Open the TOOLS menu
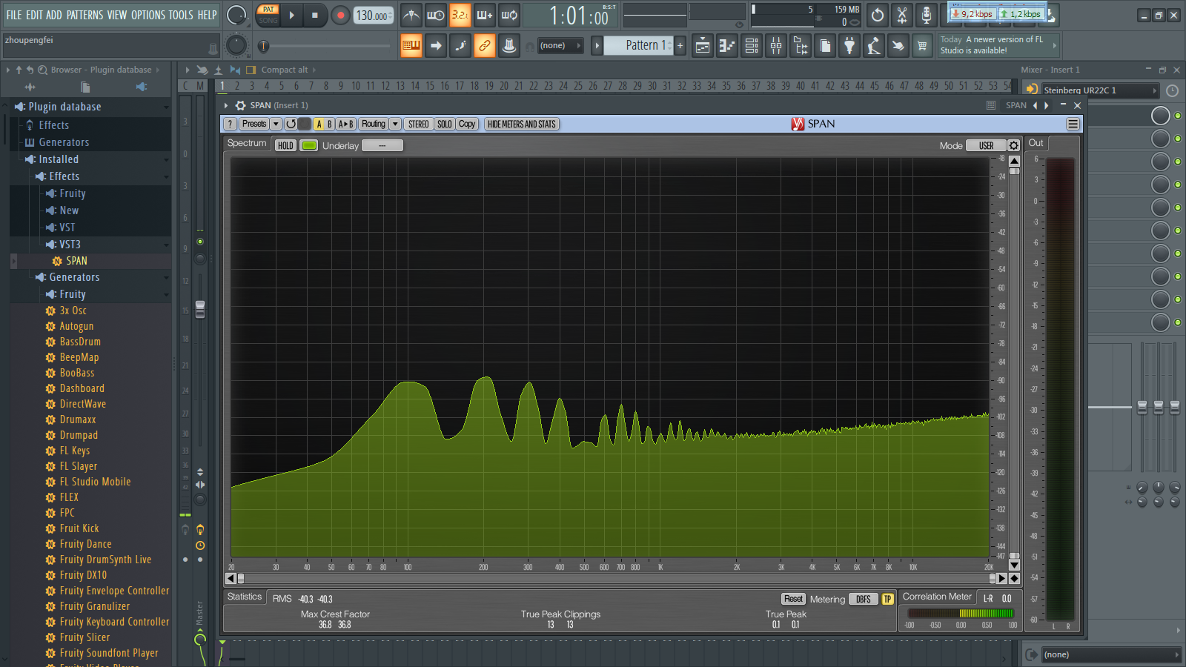The image size is (1186, 667). [x=181, y=15]
